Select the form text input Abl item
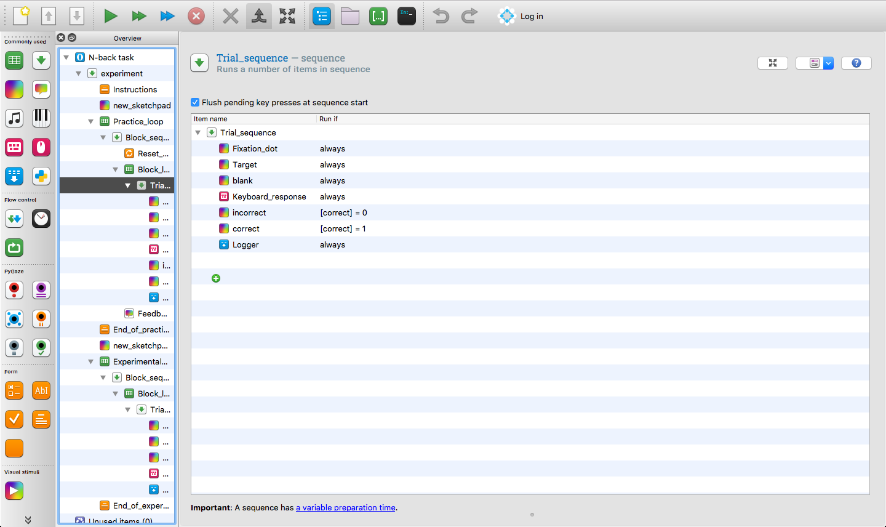 point(41,390)
